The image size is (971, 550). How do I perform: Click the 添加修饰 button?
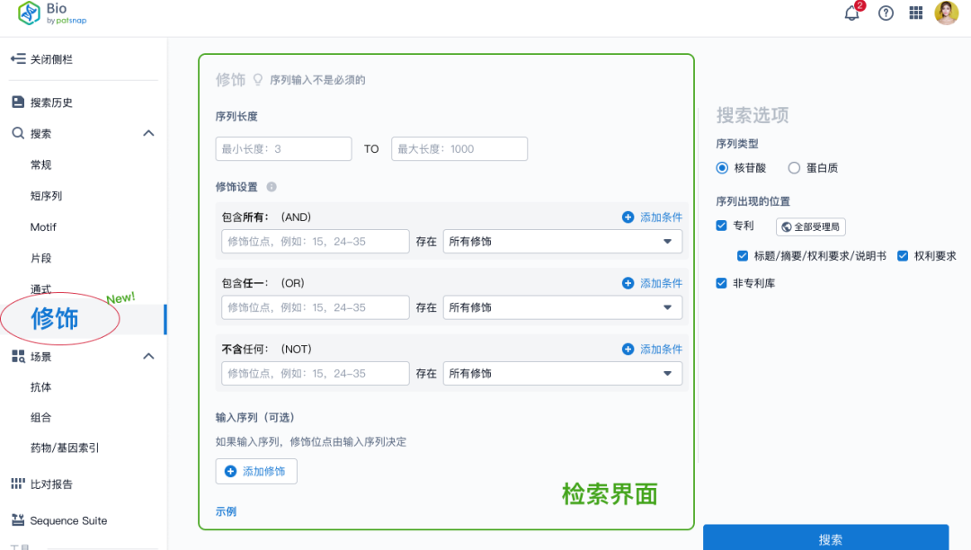point(256,472)
